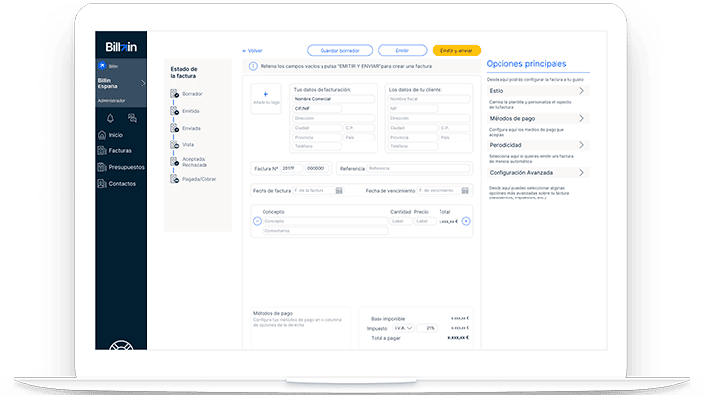Expand the Estilo option
This screenshot has width=704, height=395.
(x=538, y=91)
